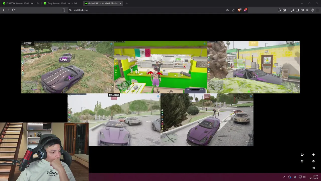The image size is (321, 181).
Task: Mute the MultiKick tab audio icon
Action: [x=90, y=3]
